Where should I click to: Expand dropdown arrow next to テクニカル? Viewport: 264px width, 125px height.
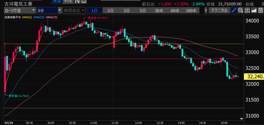(206, 11)
